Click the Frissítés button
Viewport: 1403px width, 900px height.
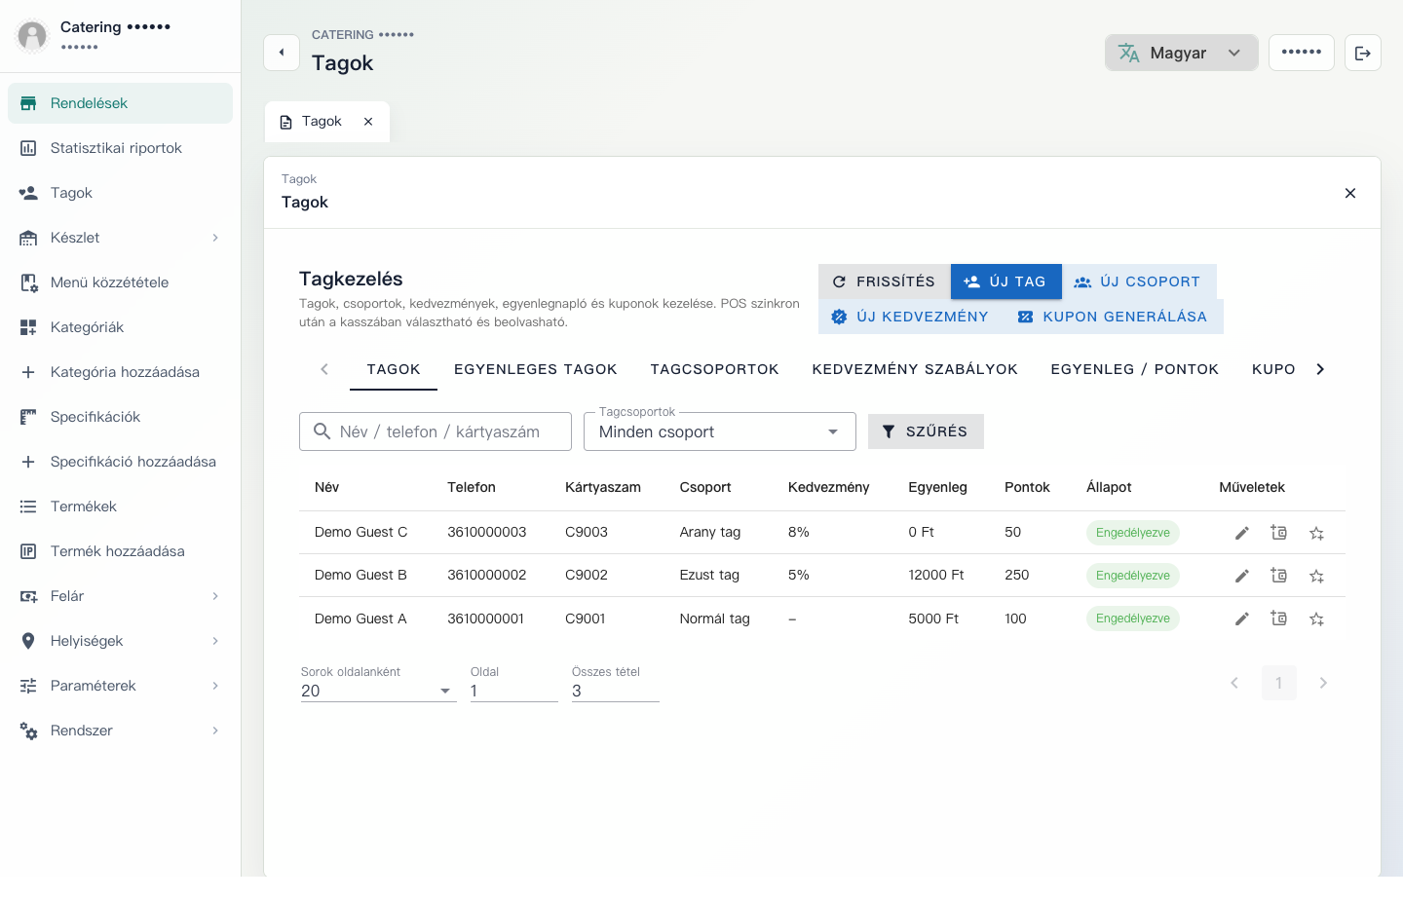885,281
